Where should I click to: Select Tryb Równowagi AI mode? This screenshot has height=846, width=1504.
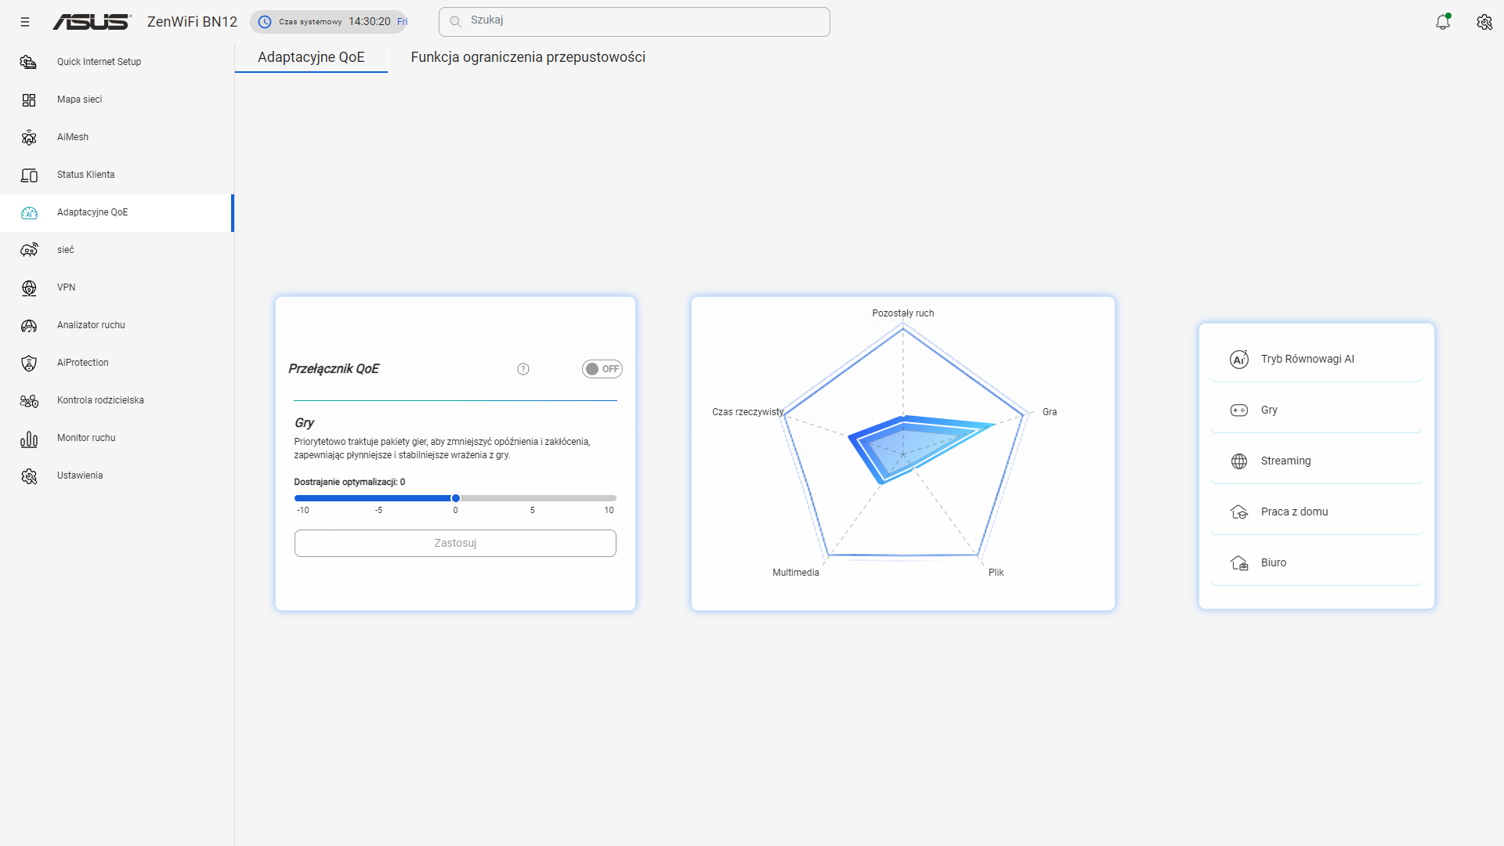[x=1316, y=359]
